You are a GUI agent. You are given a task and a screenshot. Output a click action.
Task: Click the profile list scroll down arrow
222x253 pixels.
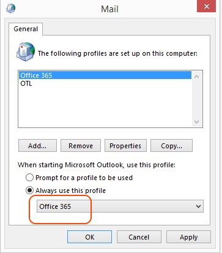197,122
